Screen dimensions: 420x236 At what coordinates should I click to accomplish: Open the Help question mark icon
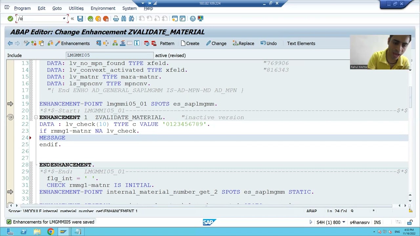tap(193, 19)
